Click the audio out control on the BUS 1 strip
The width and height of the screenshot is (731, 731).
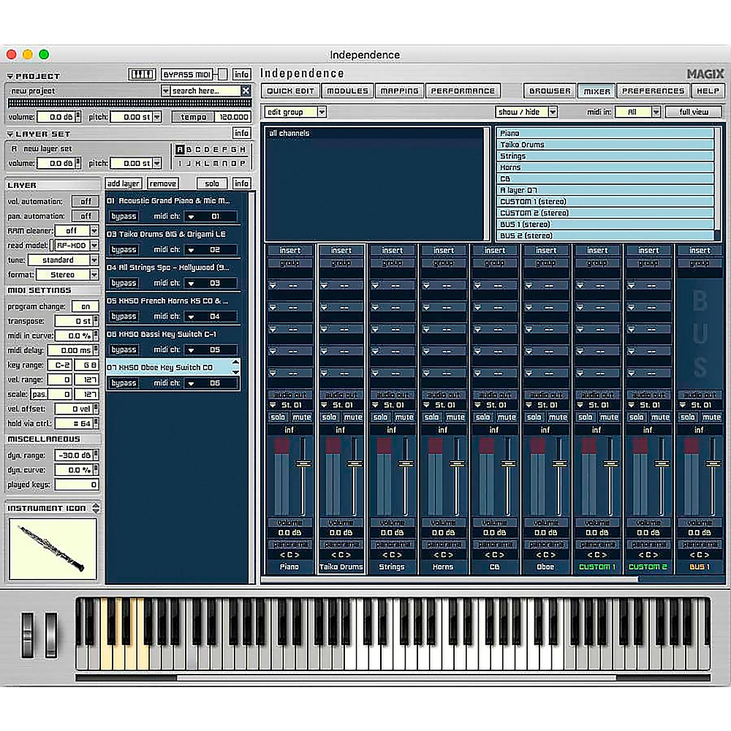(x=700, y=395)
